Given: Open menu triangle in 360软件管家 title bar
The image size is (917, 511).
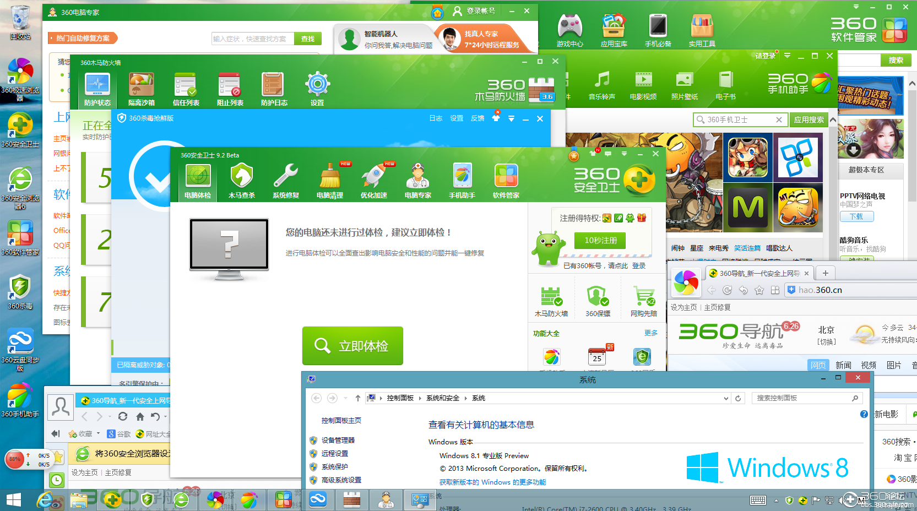Looking at the screenshot, I should click(856, 7).
